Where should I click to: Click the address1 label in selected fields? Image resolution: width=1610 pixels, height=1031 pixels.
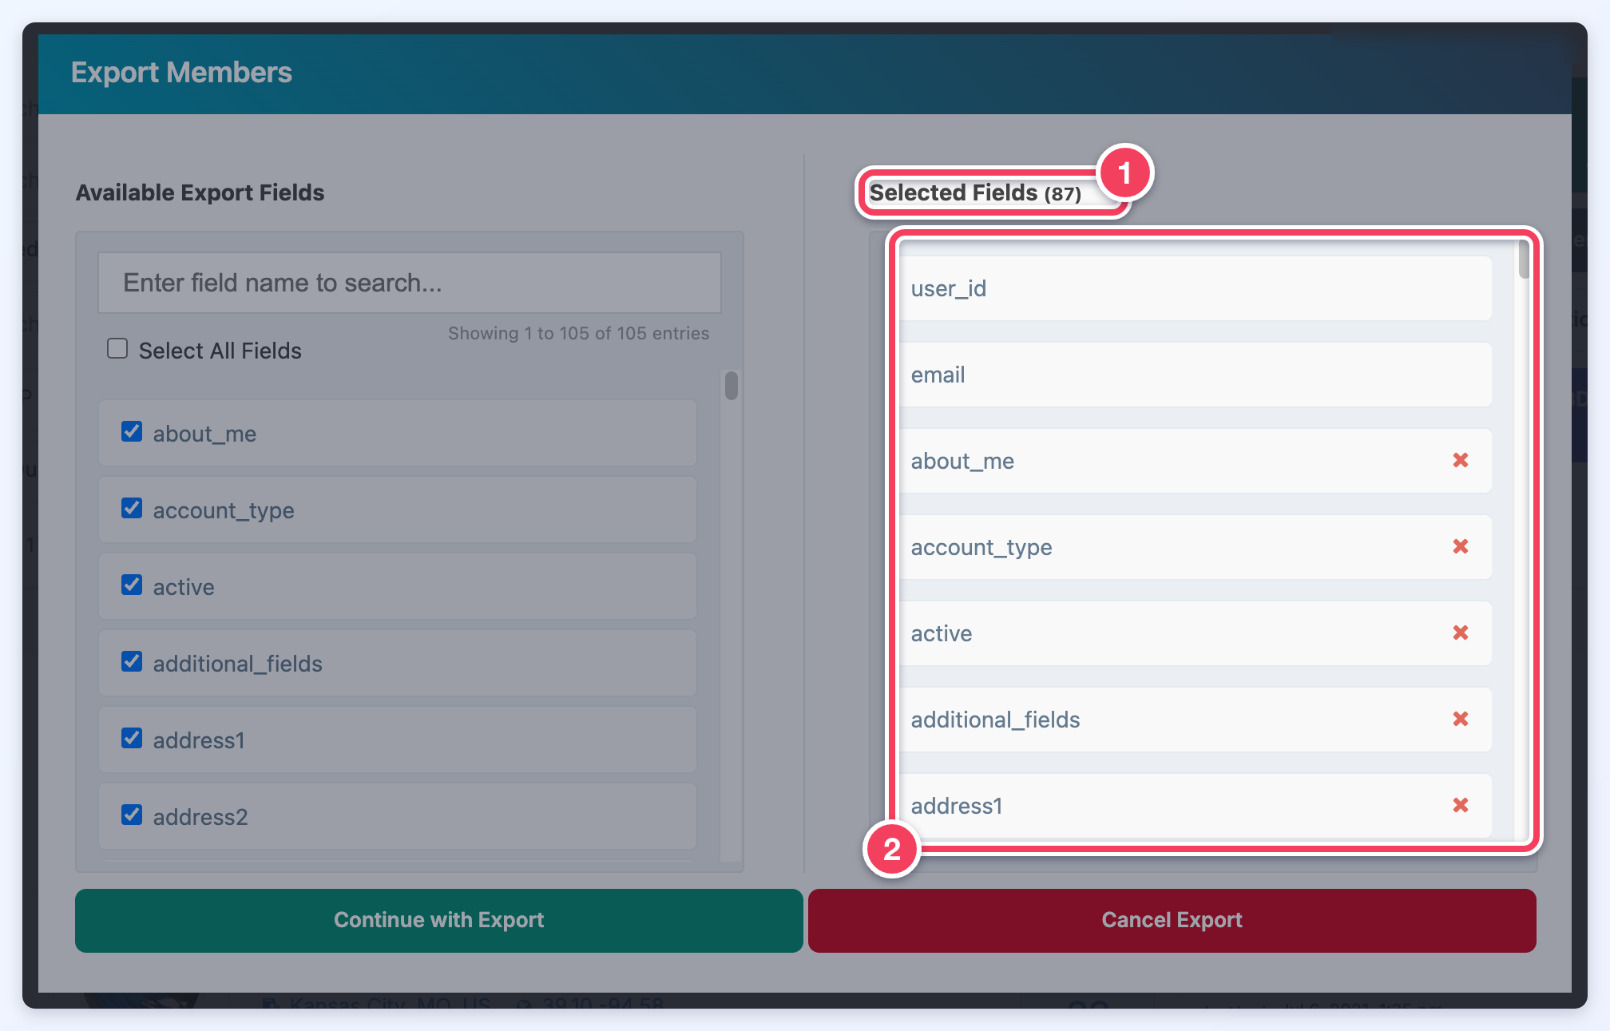[957, 806]
